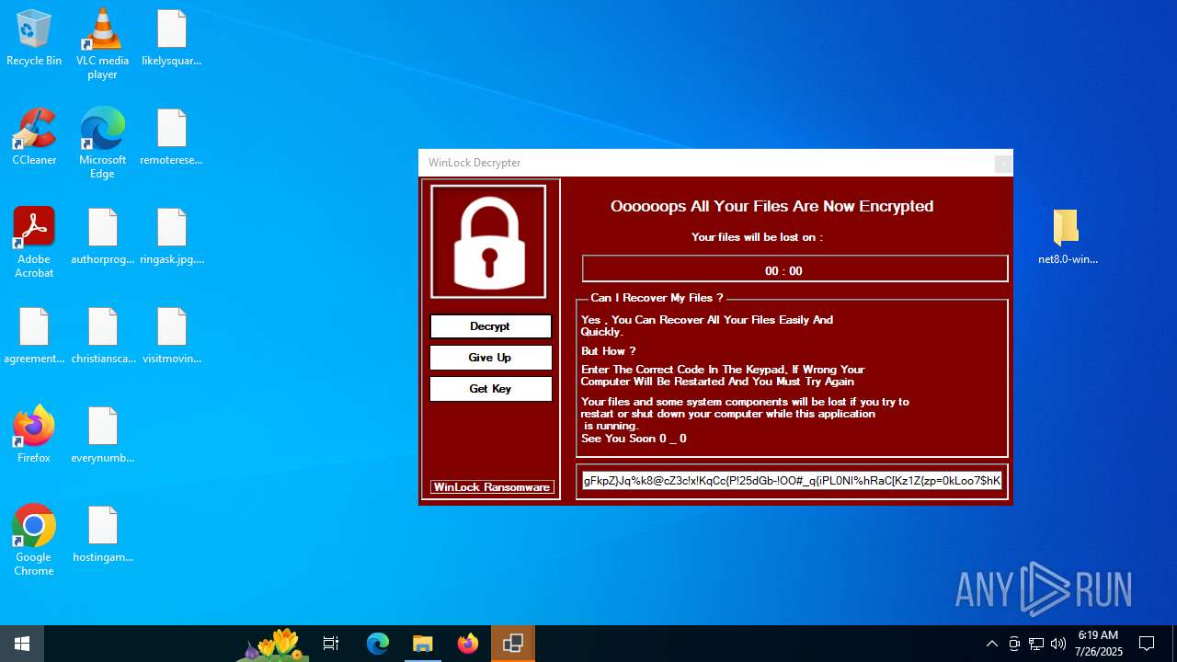Open Firefox from the taskbar
1177x662 pixels.
tap(468, 644)
